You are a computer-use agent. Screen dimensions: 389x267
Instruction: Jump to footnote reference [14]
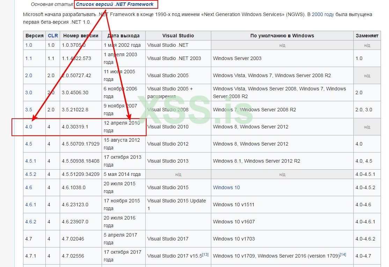pyautogui.click(x=343, y=254)
